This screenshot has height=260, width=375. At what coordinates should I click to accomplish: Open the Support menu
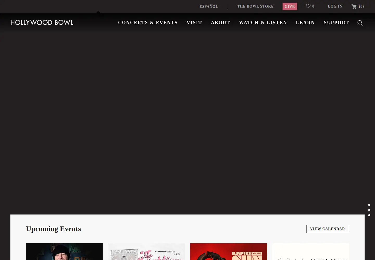336,23
